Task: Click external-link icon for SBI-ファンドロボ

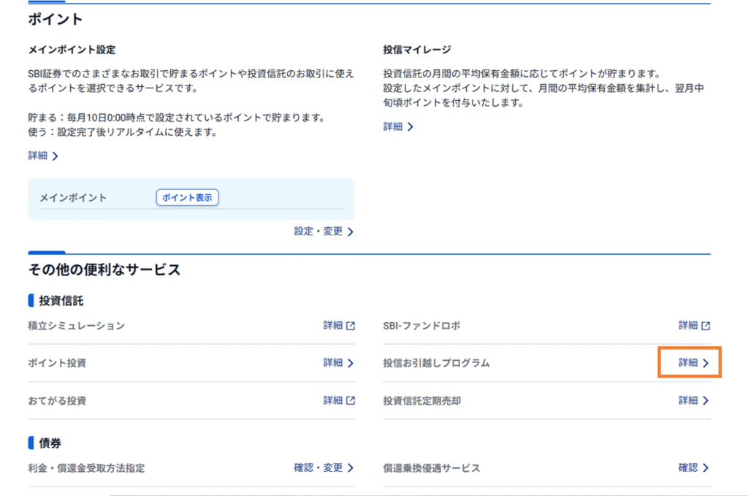Action: pyautogui.click(x=706, y=326)
